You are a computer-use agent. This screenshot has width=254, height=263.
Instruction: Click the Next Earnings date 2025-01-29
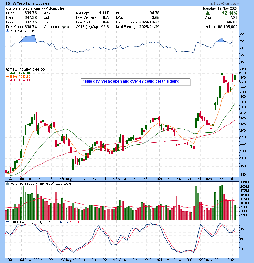point(149,27)
